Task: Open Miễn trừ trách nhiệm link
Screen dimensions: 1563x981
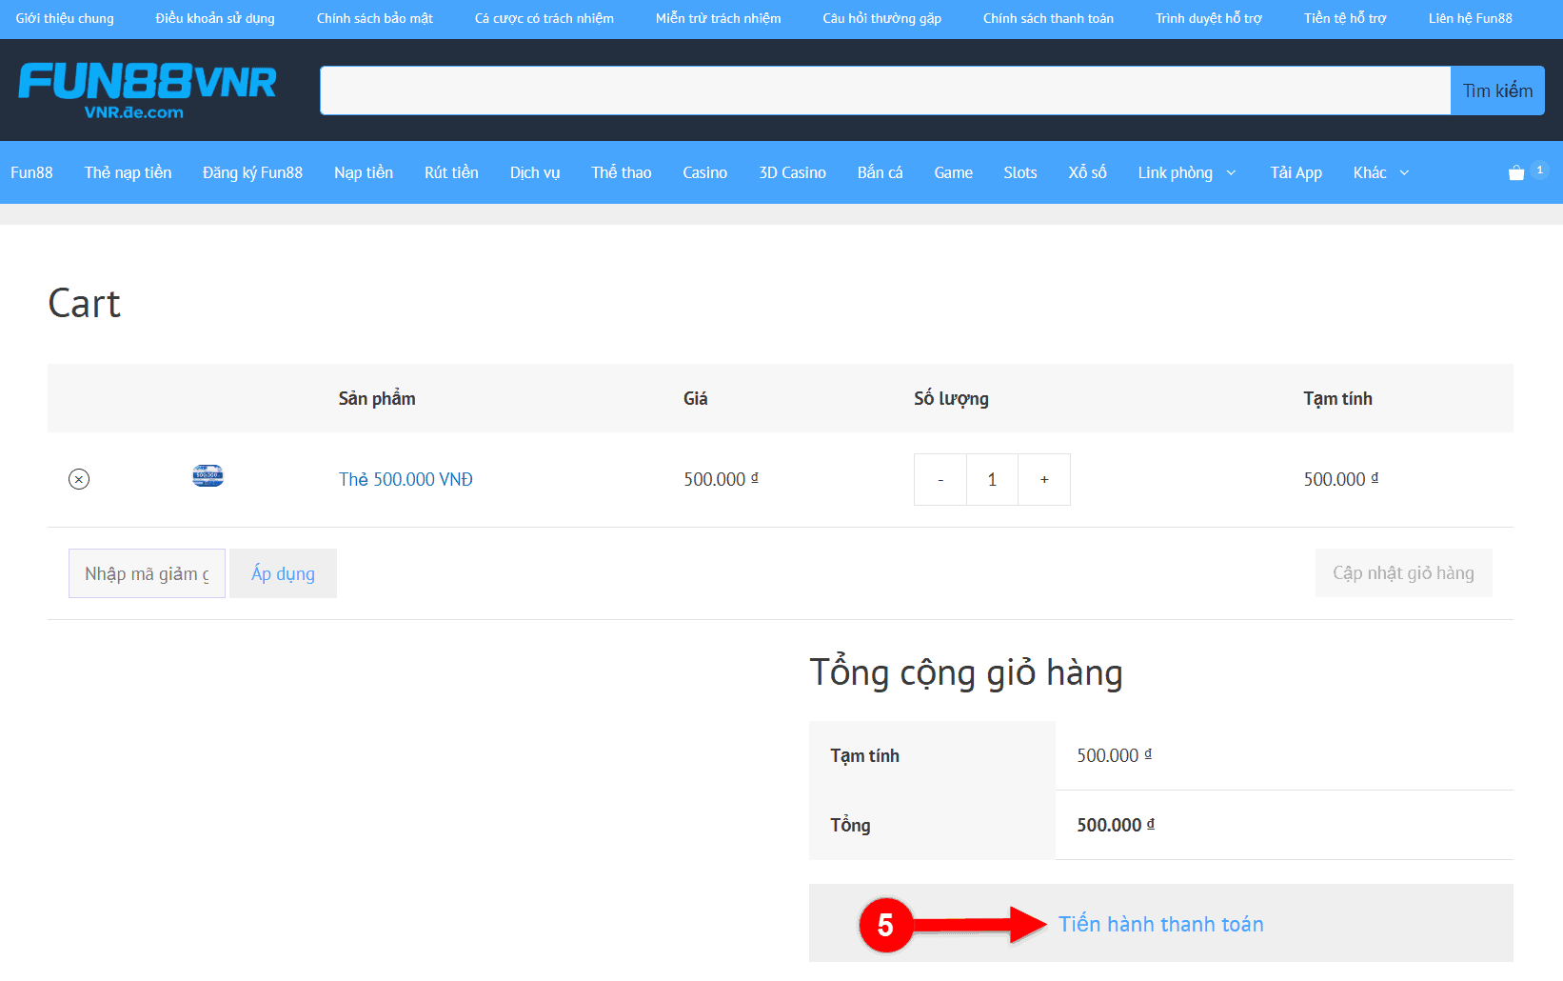Action: point(719,18)
